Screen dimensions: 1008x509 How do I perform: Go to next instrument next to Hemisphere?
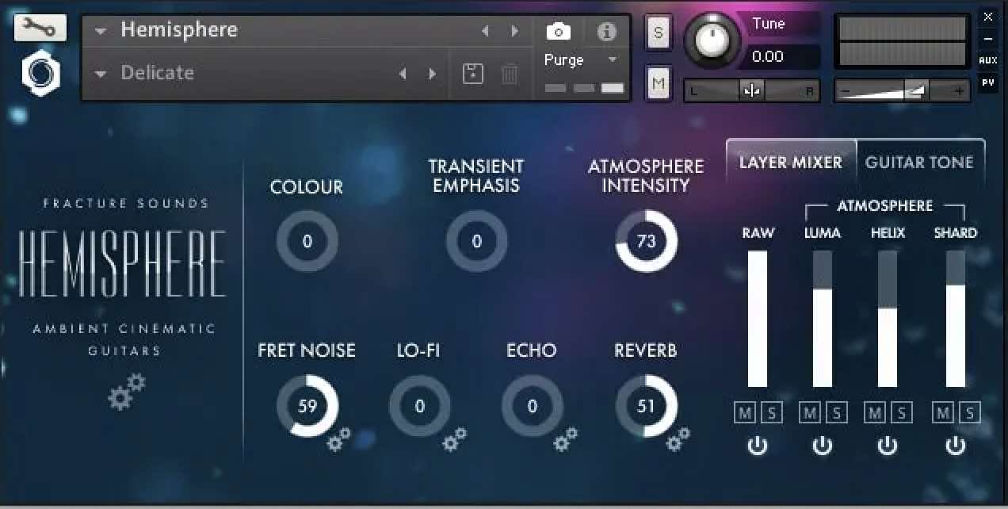(514, 31)
